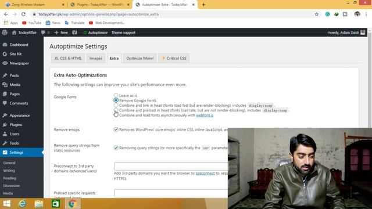Click Preconnect to 3rd party domains field
The image size is (372, 209).
click(x=171, y=166)
